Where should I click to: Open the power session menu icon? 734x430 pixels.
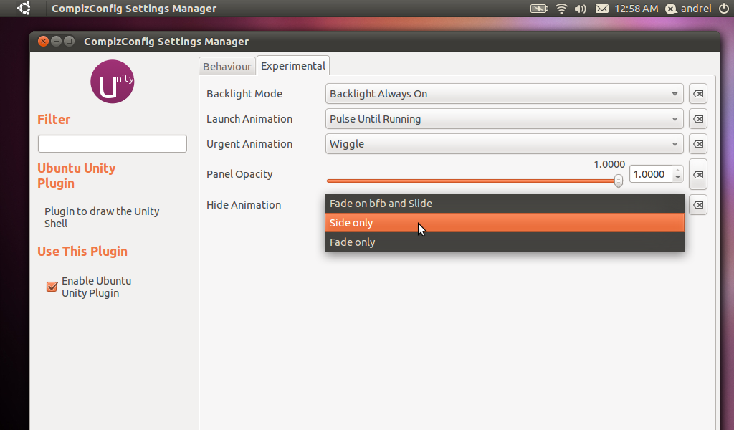coord(723,9)
